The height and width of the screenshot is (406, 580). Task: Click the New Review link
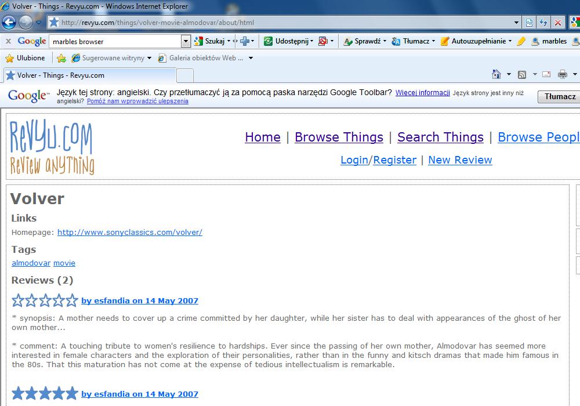[x=460, y=159]
